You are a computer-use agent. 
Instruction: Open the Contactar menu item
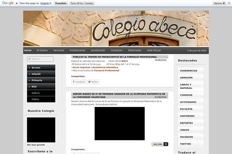(117, 50)
